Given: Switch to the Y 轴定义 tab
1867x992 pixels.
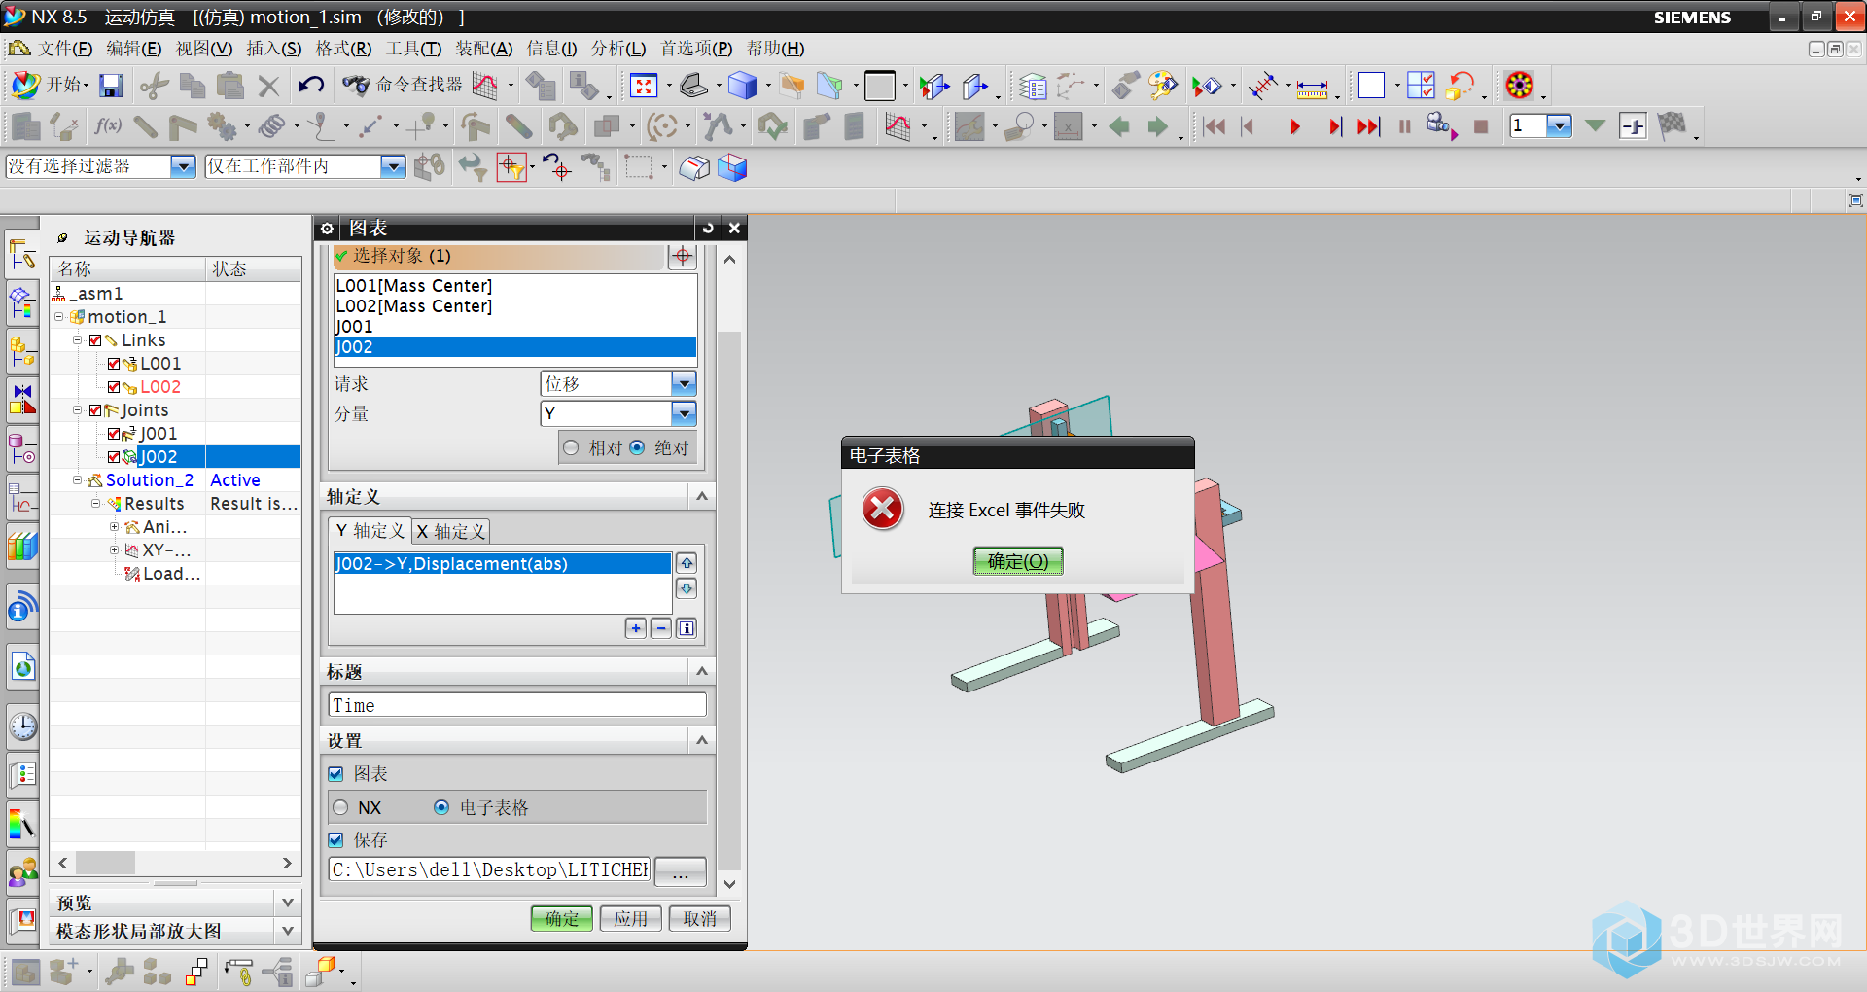Looking at the screenshot, I should coord(370,531).
